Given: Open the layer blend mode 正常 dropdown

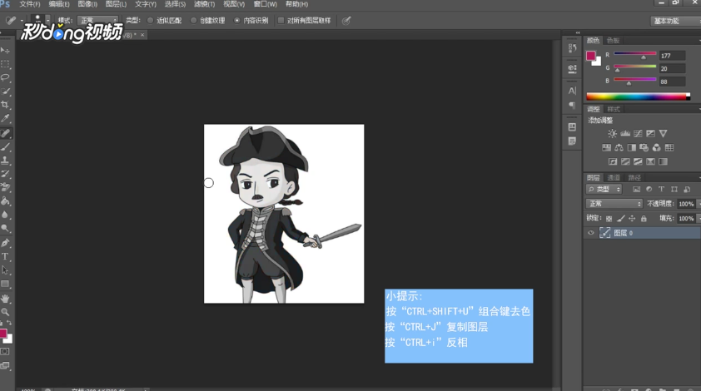Looking at the screenshot, I should (614, 204).
